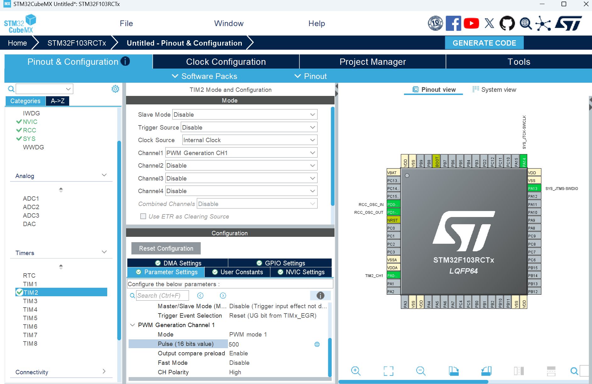The width and height of the screenshot is (592, 384).
Task: Click Reset Configuration button
Action: [x=166, y=248]
